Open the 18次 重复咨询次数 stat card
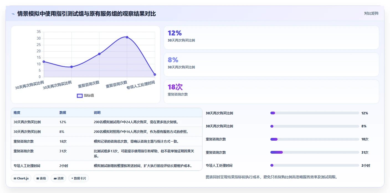Image resolution: width=390 pixels, height=193 pixels. tap(271, 92)
